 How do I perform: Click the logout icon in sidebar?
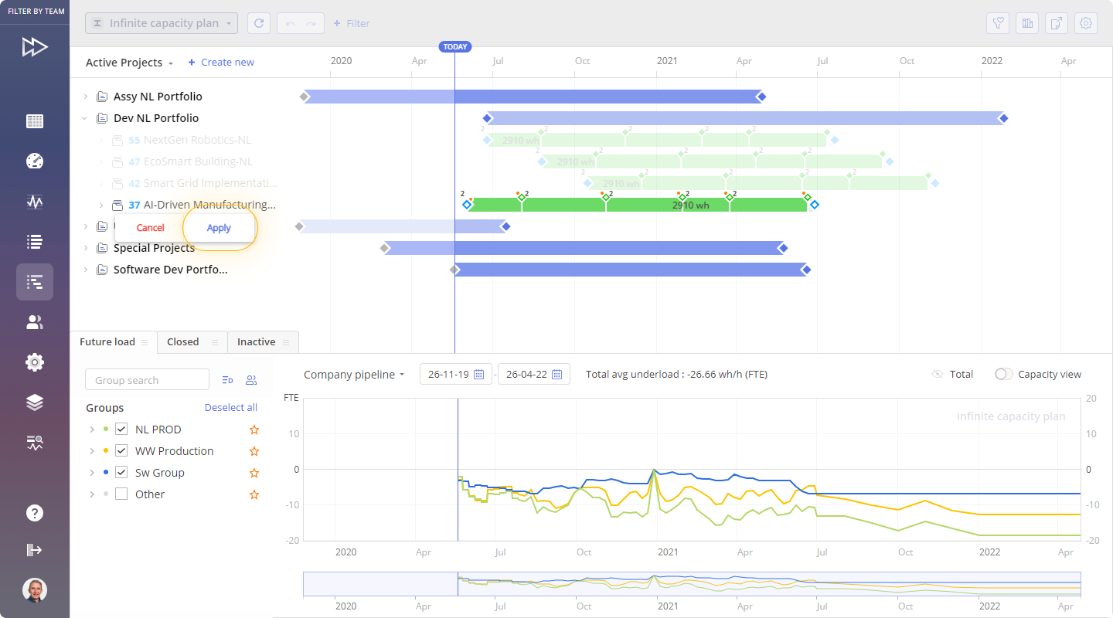coord(35,550)
